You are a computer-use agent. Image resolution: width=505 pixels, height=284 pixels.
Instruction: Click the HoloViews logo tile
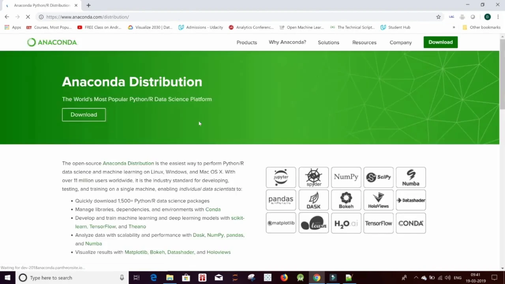[x=378, y=200]
